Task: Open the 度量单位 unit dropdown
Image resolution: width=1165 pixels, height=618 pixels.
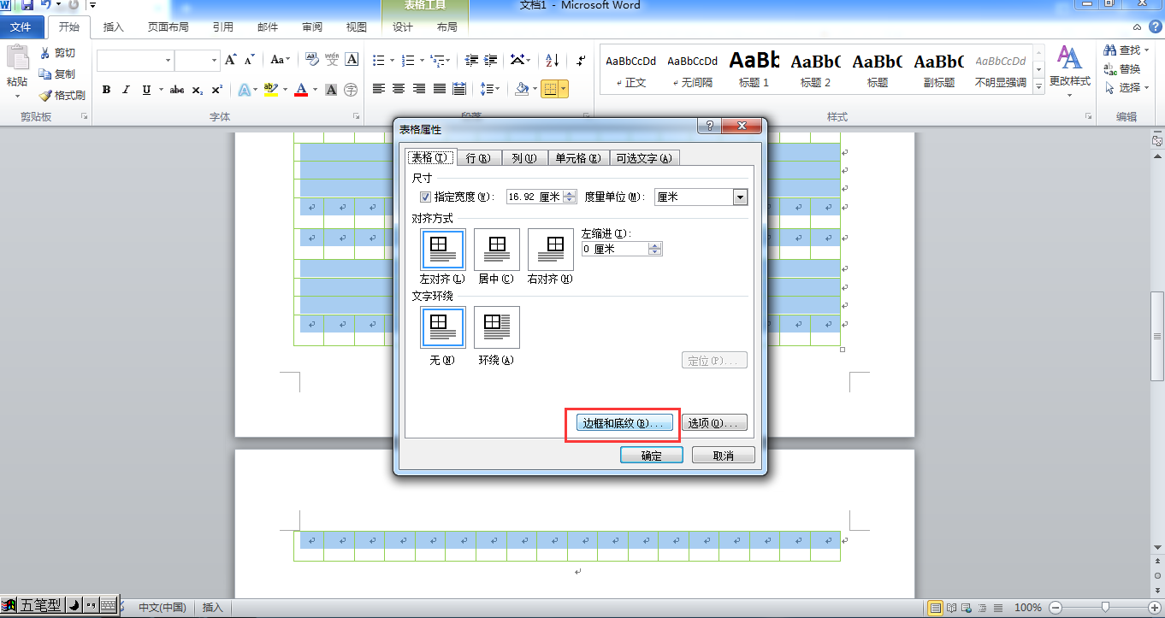Action: point(740,197)
